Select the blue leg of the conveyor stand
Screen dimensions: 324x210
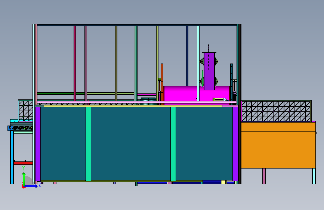tap(12, 157)
